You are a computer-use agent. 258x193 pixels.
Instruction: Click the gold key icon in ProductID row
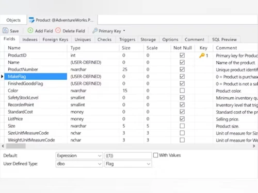[x=202, y=56]
